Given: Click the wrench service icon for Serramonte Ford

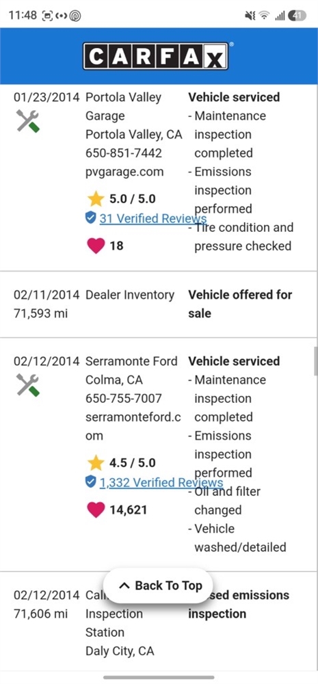Looking at the screenshot, I should [x=28, y=384].
